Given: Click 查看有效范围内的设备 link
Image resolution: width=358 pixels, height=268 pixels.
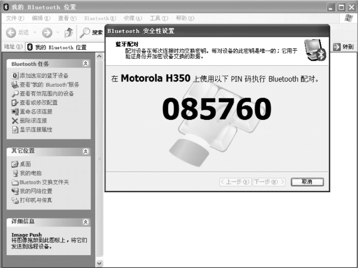Looking at the screenshot, I should coord(47,94).
